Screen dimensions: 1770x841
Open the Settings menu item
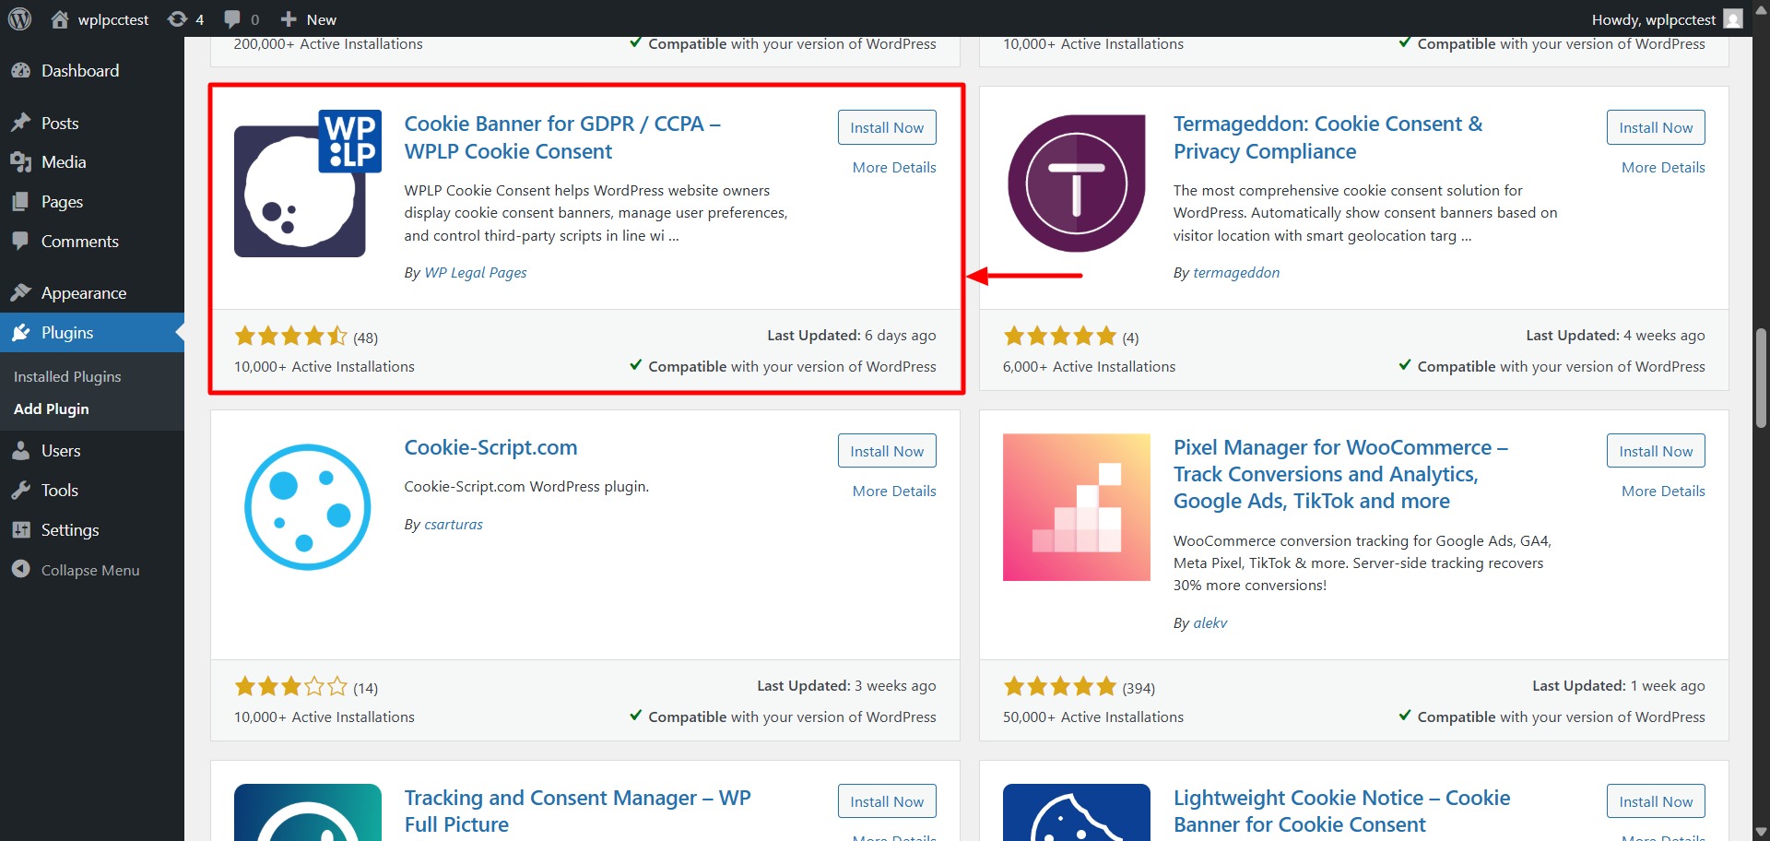(x=70, y=530)
